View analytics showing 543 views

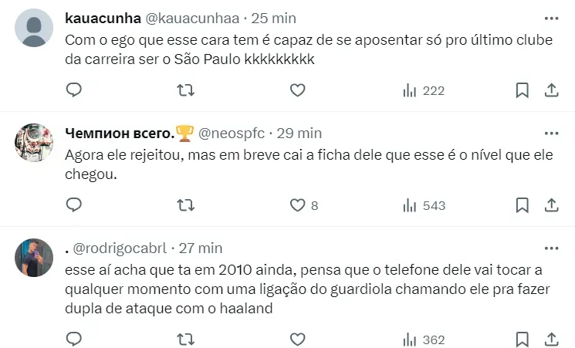(x=424, y=205)
